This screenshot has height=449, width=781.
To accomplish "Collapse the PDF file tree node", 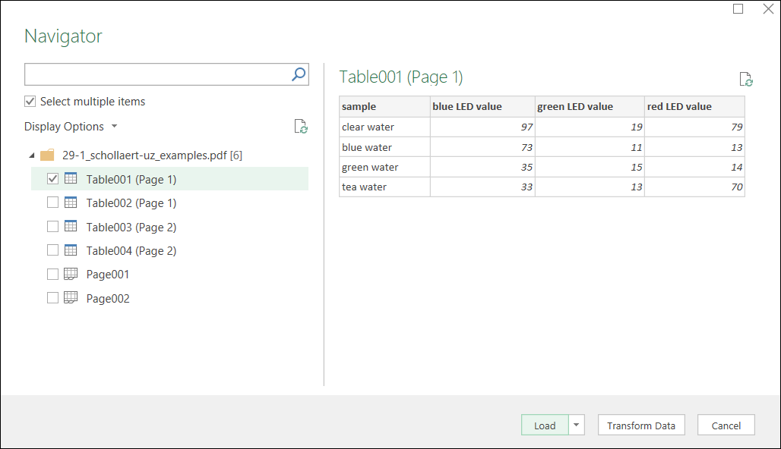I will (x=32, y=155).
